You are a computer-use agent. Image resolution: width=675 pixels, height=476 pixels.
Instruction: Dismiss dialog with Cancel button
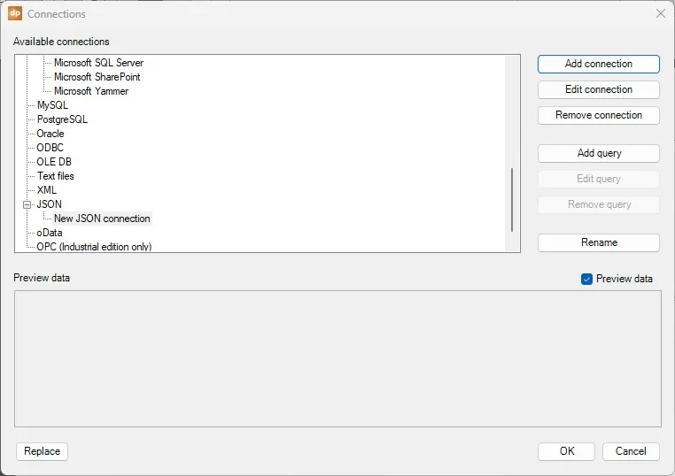(x=631, y=451)
